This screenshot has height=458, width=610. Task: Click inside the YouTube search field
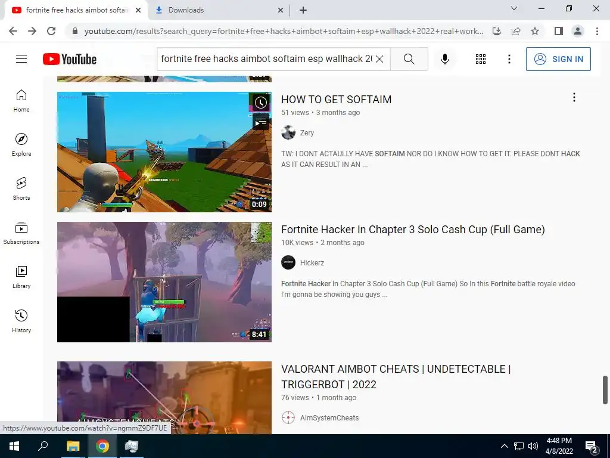point(266,59)
